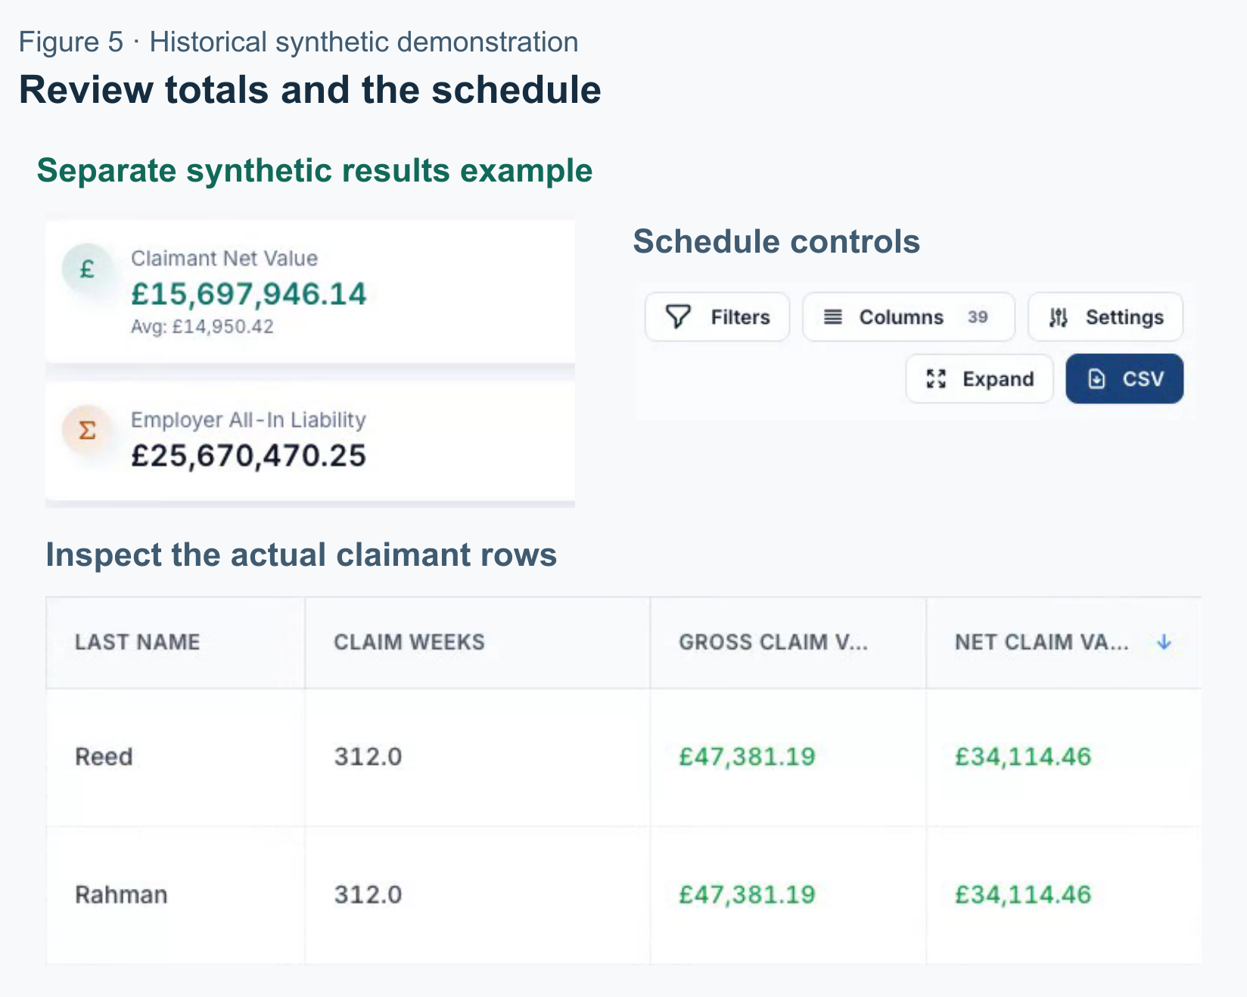The width and height of the screenshot is (1247, 997).
Task: Click the CSV file download icon
Action: 1096,379
